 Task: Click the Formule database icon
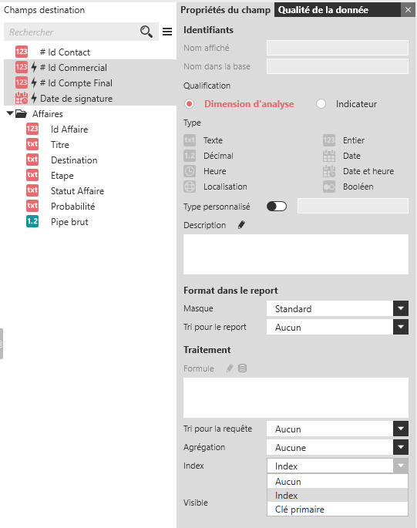pos(242,368)
